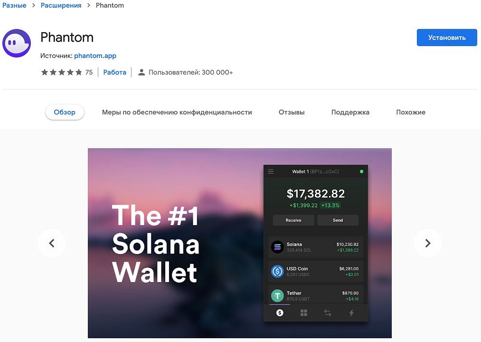Viewport: 481px width, 342px height.
Task: Click Receive button in wallet preview
Action: 293,220
